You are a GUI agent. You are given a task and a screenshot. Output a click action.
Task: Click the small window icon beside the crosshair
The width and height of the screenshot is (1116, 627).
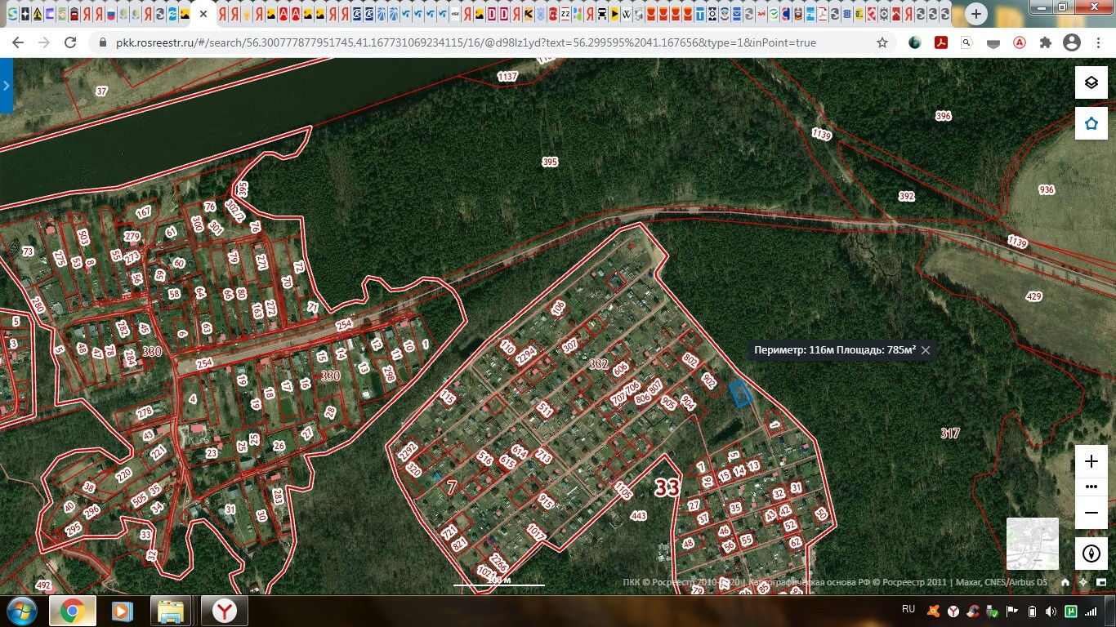click(x=1100, y=582)
